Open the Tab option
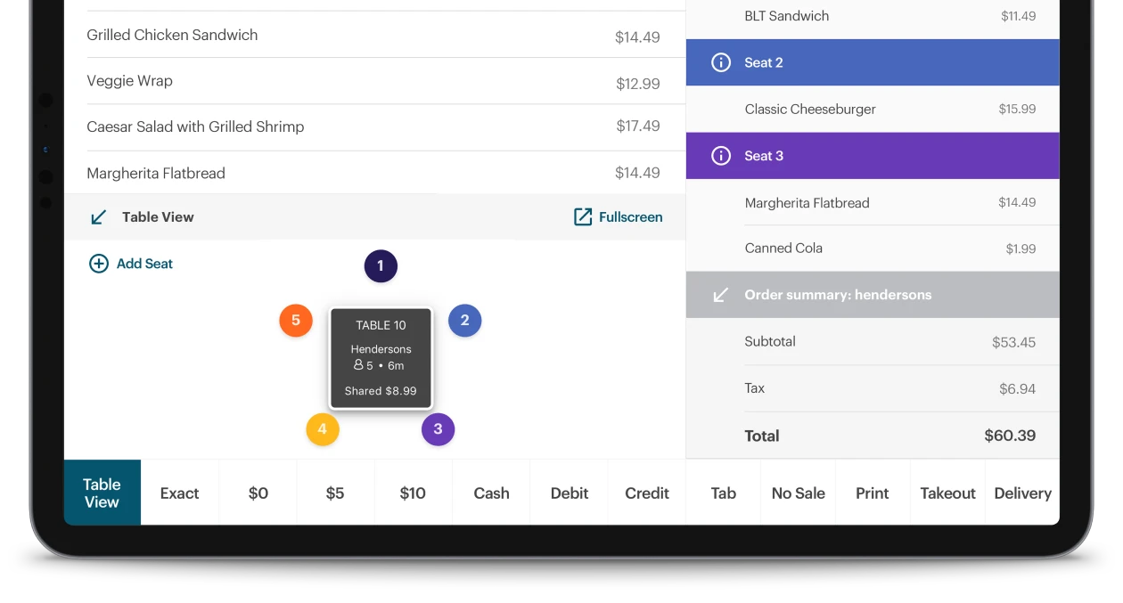 point(723,493)
